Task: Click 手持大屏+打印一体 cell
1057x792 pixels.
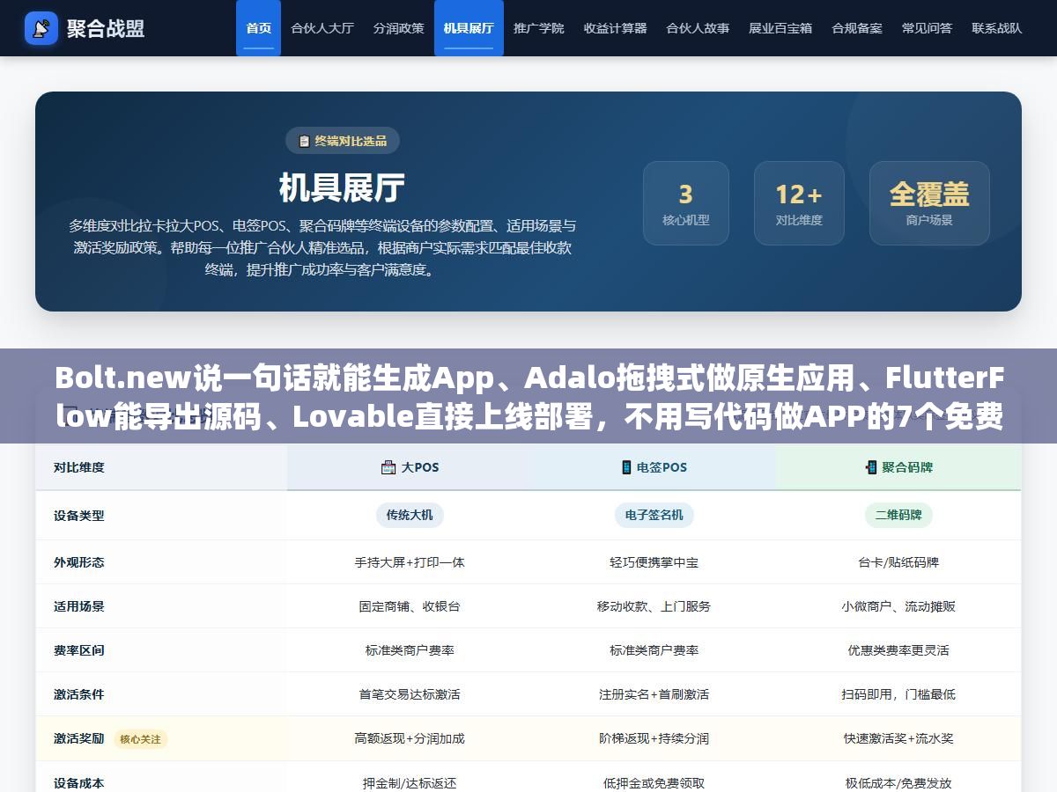Action: pyautogui.click(x=410, y=562)
